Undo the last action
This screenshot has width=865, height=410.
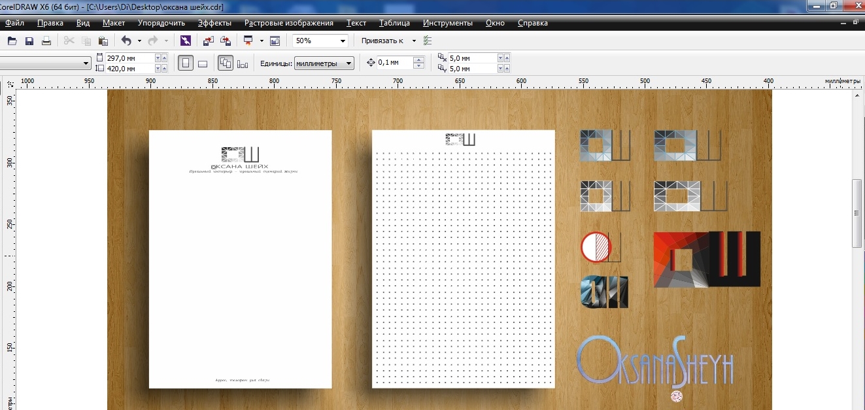click(126, 41)
